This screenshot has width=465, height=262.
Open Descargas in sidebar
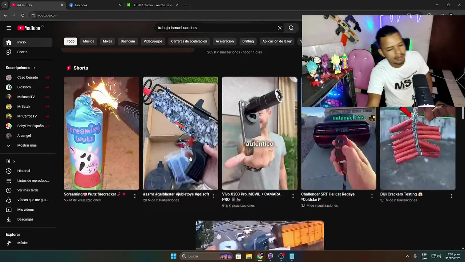(28, 219)
